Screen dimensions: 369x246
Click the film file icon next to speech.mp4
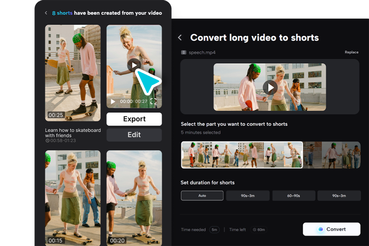[184, 52]
